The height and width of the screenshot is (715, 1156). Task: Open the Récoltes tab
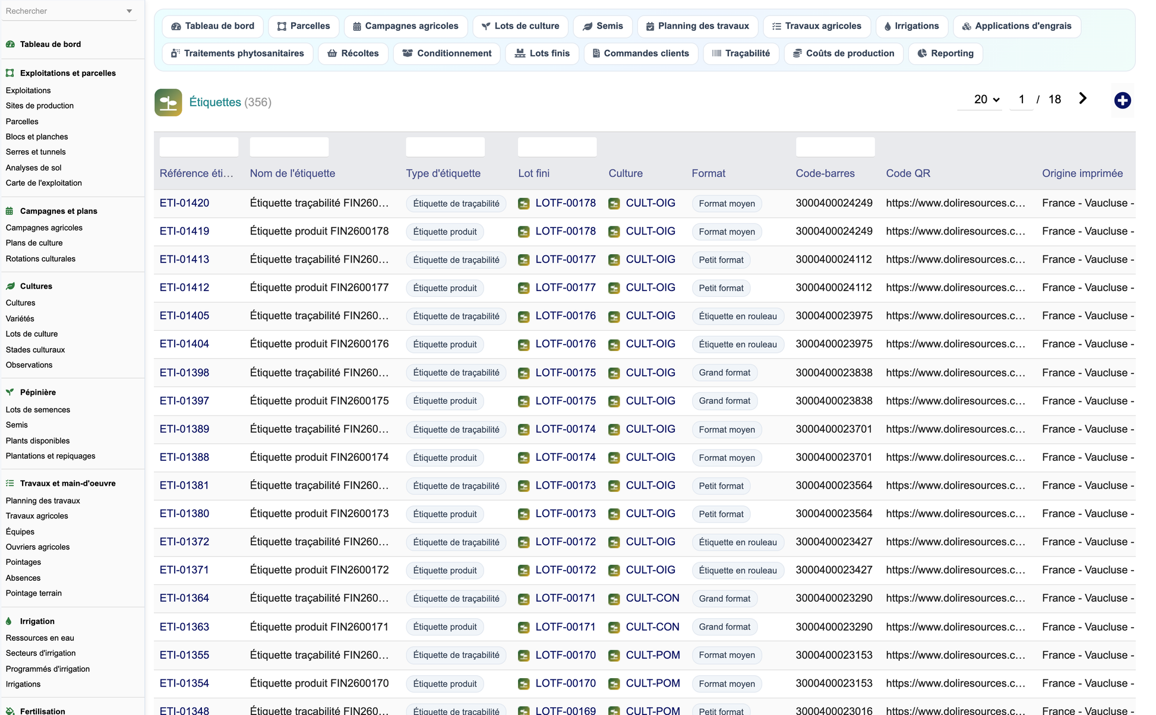coord(353,53)
